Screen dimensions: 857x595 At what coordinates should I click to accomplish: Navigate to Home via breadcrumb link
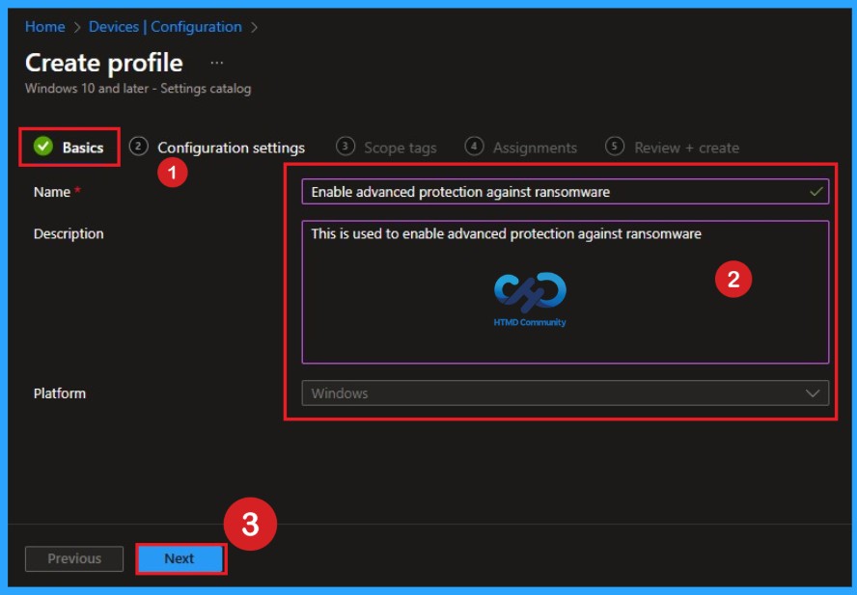[x=44, y=26]
